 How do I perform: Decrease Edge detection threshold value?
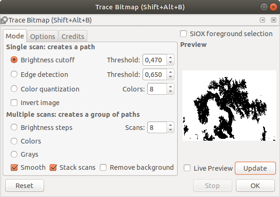tap(171, 76)
